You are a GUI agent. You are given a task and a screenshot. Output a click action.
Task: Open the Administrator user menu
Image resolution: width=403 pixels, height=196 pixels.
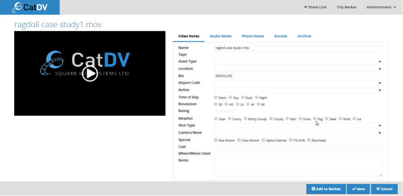coord(381,7)
